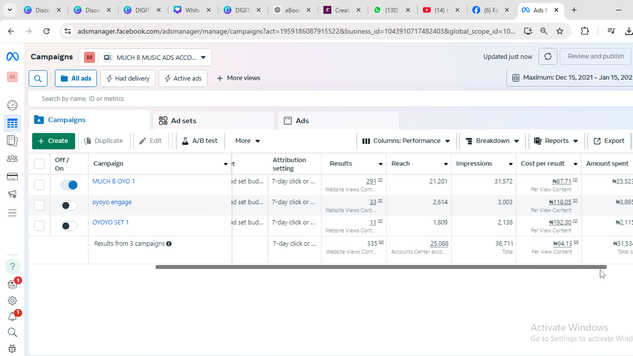Open the MUCH B OYO 1 campaign link
Viewport: 633px width, 356px height.
point(114,181)
